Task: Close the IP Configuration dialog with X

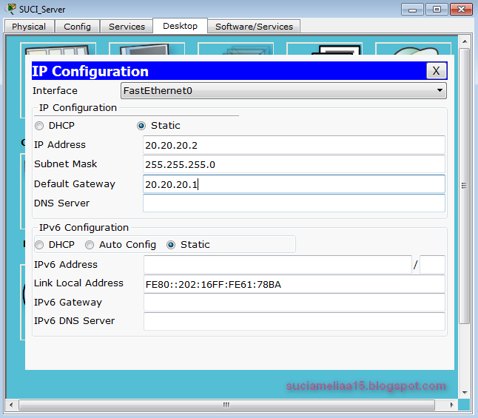Action: pyautogui.click(x=436, y=71)
